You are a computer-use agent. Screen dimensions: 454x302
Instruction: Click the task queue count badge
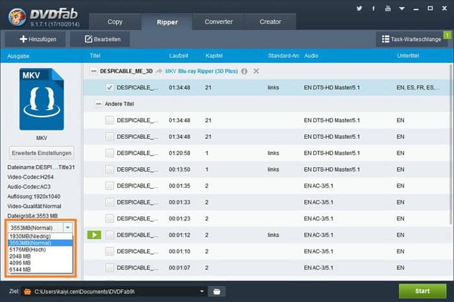pyautogui.click(x=448, y=35)
